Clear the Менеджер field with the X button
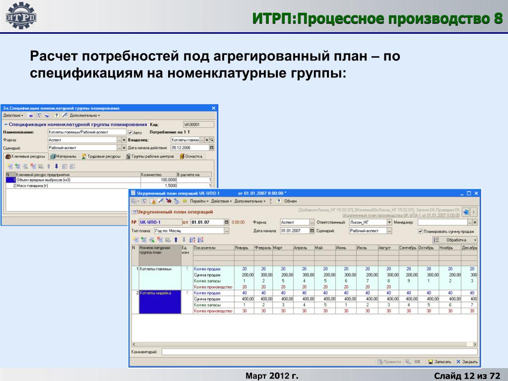This screenshot has height=381, width=508. coord(475,222)
